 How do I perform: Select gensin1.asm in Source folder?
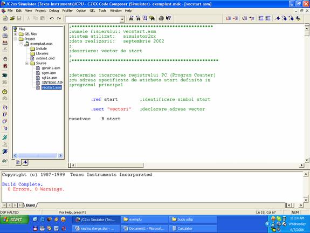(x=51, y=68)
